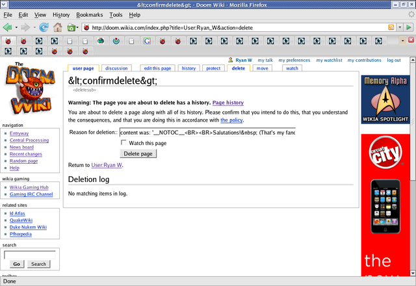This screenshot has height=286, width=416.
Task: Open the File menu
Action: tap(8, 15)
